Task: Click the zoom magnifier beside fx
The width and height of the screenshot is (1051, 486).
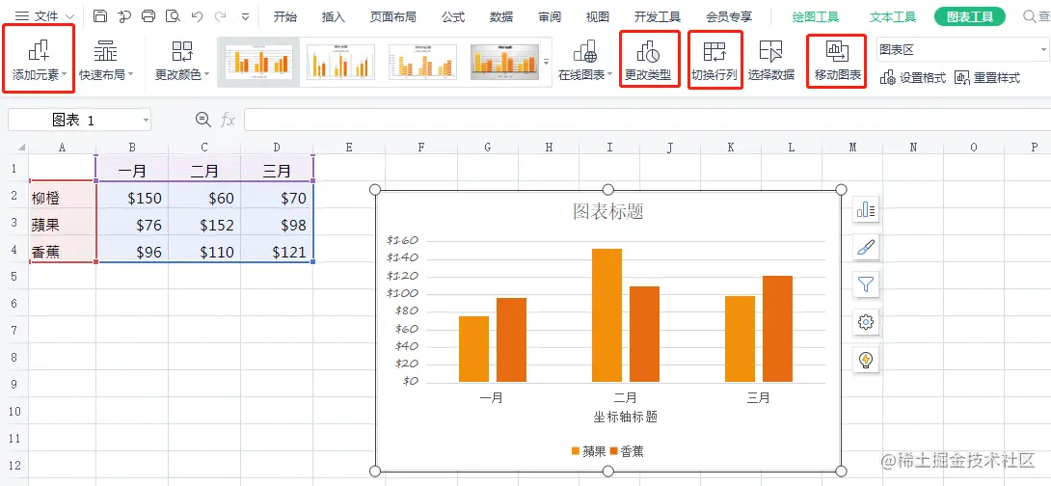Action: (x=203, y=120)
